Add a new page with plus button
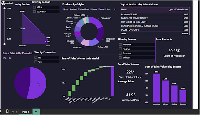This screenshot has width=200, height=115. click(36, 111)
